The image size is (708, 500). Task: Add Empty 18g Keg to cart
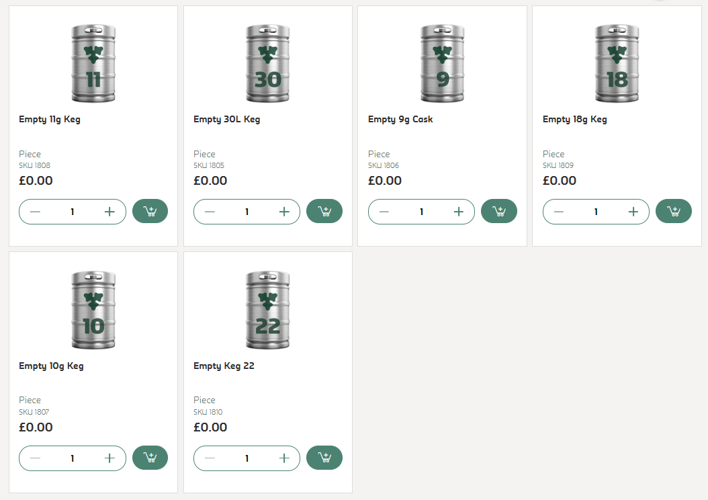(674, 211)
